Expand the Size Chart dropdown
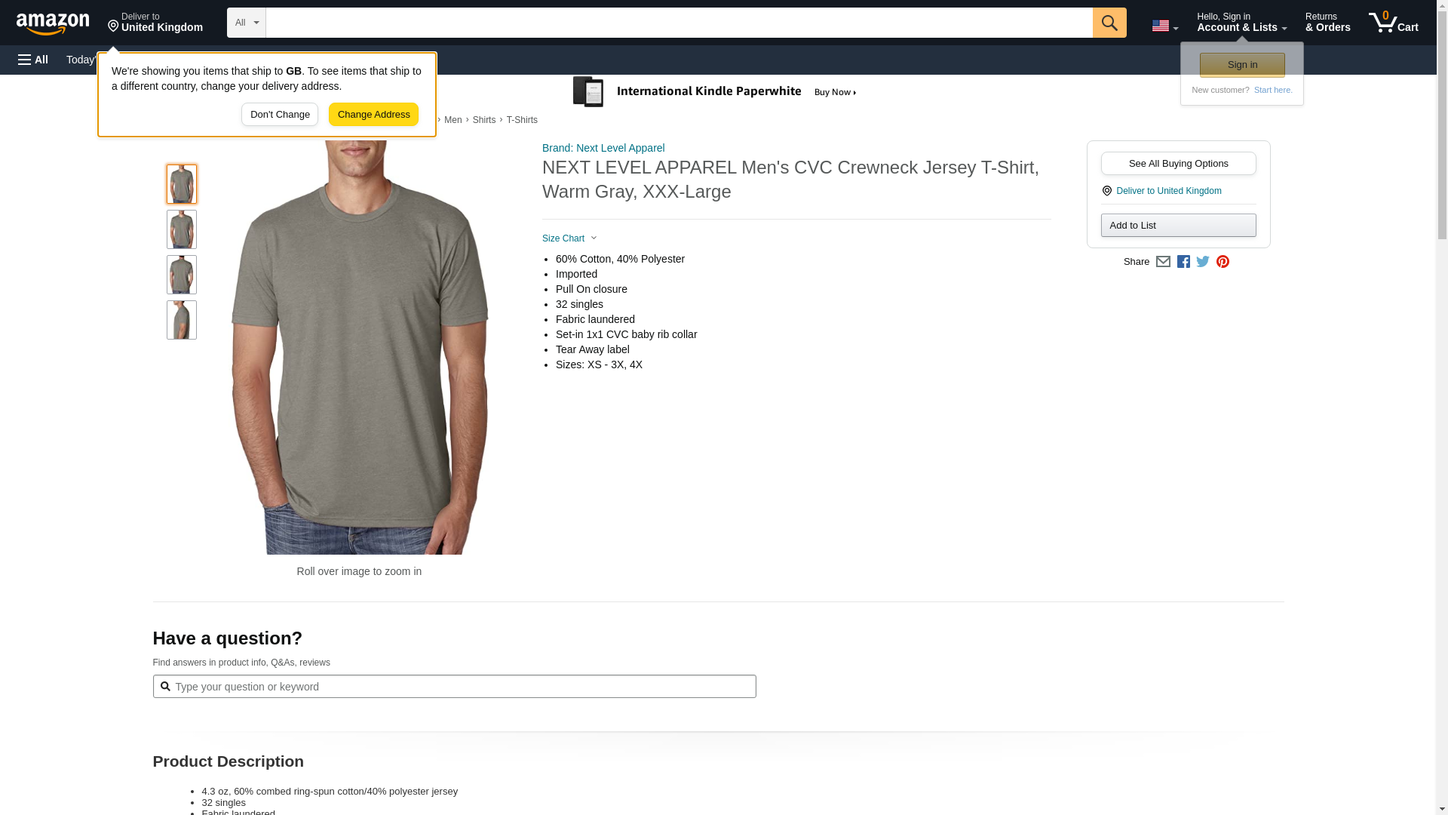 pyautogui.click(x=569, y=238)
